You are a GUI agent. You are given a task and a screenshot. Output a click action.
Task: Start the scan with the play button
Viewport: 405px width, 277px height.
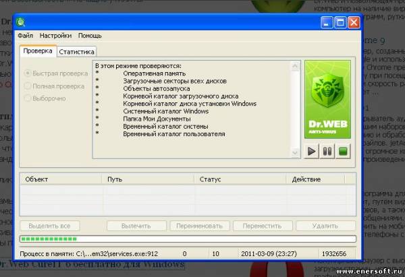tap(311, 152)
